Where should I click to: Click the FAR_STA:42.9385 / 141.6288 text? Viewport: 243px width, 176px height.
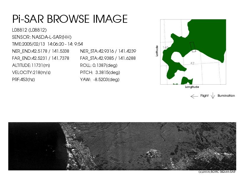pyautogui.click(x=108, y=58)
